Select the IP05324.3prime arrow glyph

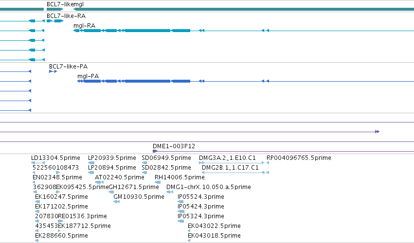(180, 221)
